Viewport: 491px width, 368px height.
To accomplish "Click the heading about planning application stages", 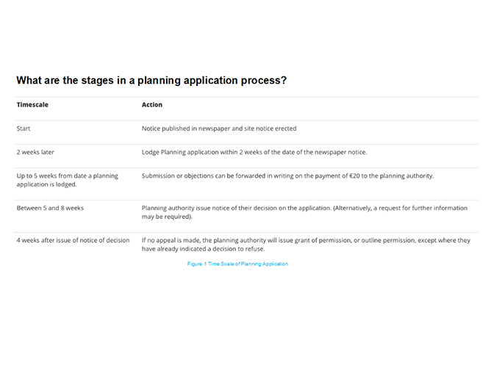I will (151, 80).
